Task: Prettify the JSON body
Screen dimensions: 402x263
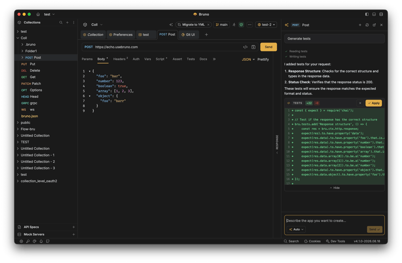Action: pos(263,59)
